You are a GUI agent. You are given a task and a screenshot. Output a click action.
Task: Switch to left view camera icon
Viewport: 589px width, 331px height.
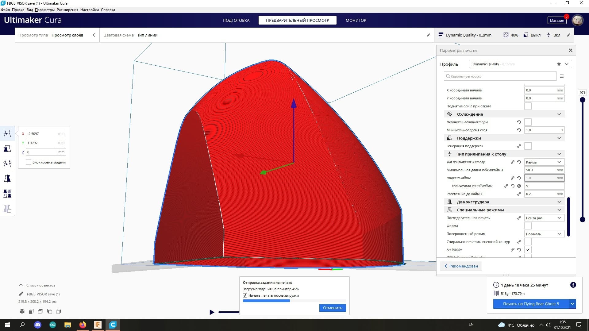click(x=50, y=311)
